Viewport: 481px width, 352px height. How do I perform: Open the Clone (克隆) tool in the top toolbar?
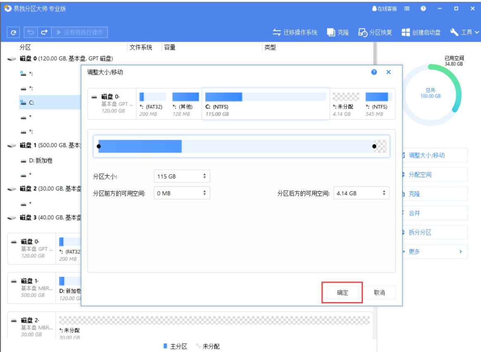point(338,32)
